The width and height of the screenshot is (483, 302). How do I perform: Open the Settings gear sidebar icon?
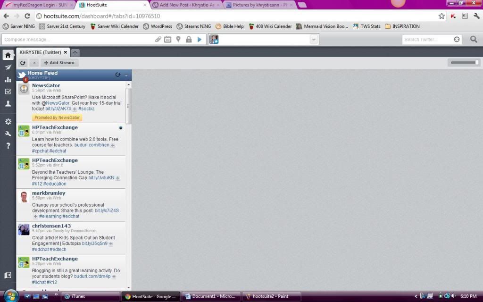tap(8, 121)
